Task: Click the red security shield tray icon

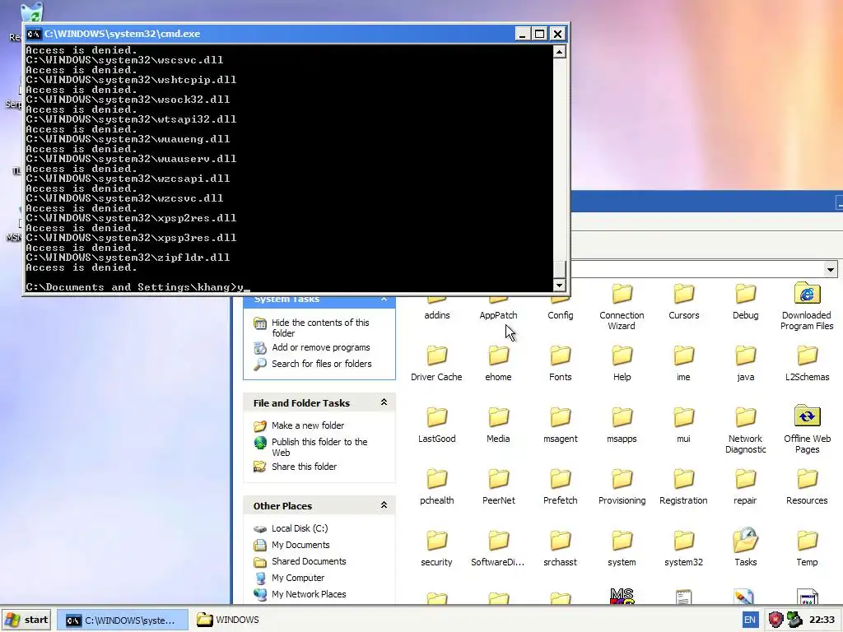Action: pos(775,620)
